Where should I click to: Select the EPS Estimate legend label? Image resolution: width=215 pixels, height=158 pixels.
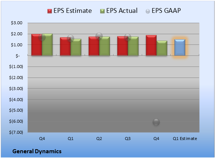coord(73,11)
